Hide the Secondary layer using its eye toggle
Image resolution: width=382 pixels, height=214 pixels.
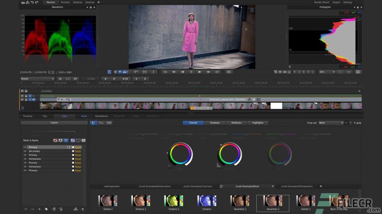coord(25,151)
